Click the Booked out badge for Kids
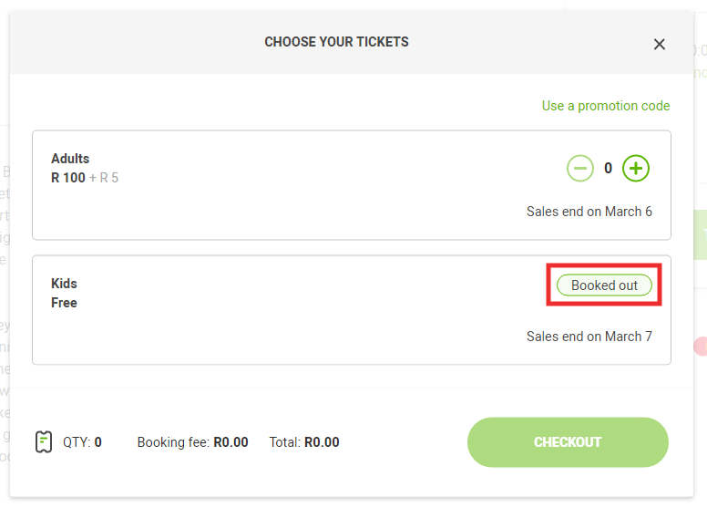This screenshot has height=508, width=707. [x=604, y=285]
